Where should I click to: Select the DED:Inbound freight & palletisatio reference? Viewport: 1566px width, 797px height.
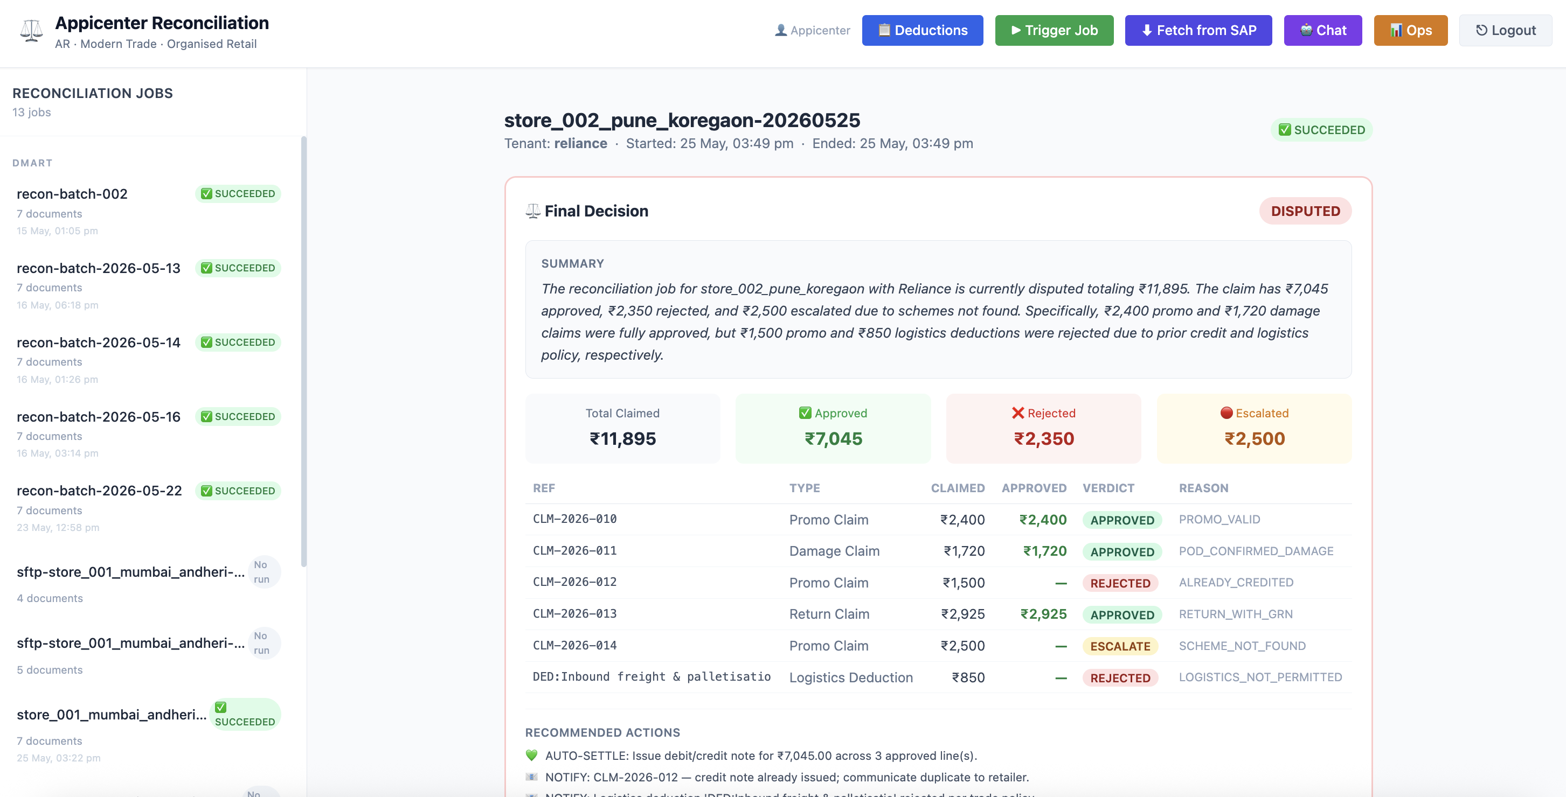pyautogui.click(x=652, y=677)
